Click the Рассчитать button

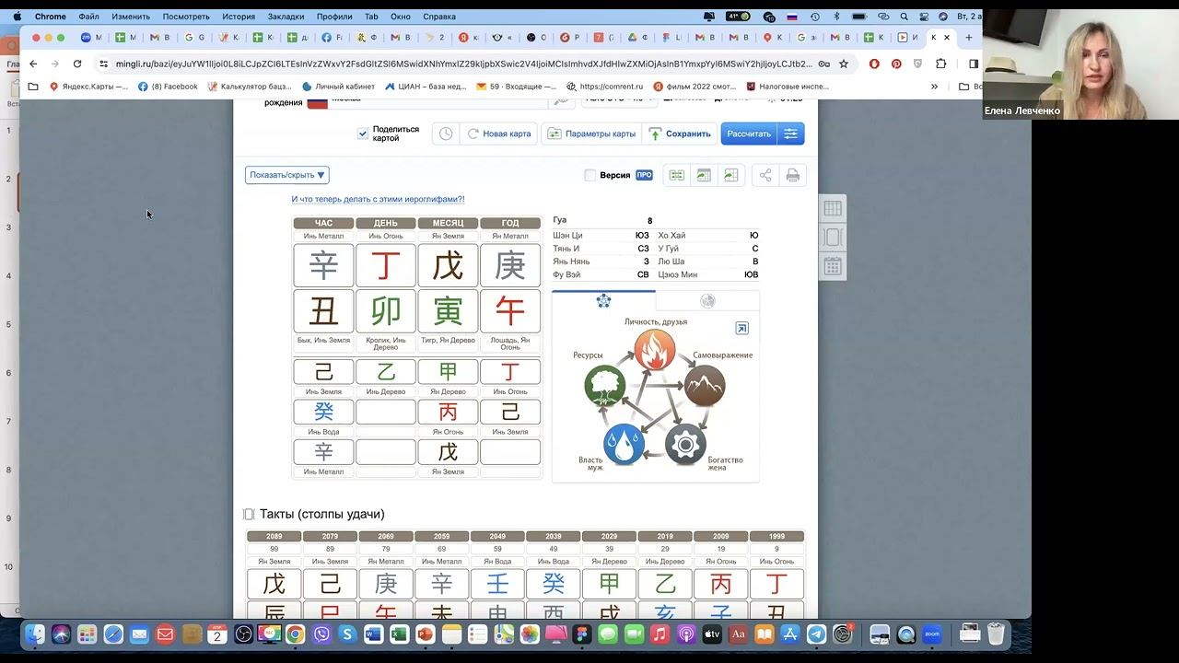[x=749, y=134]
